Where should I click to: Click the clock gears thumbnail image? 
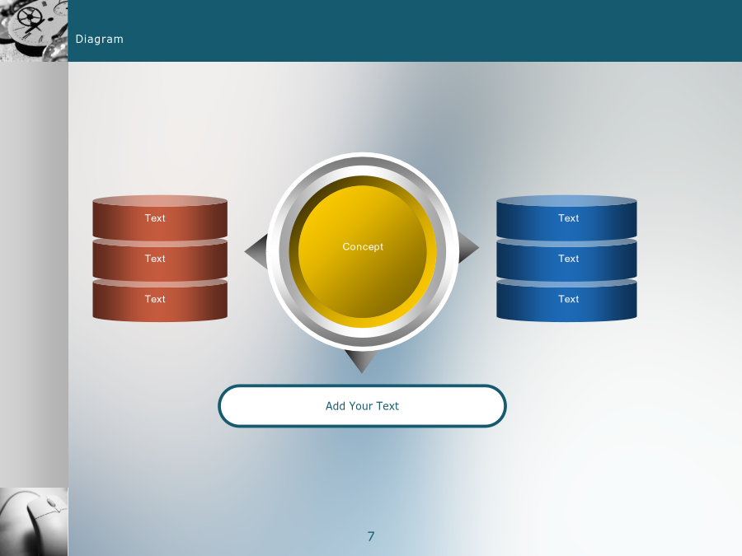pos(34,30)
